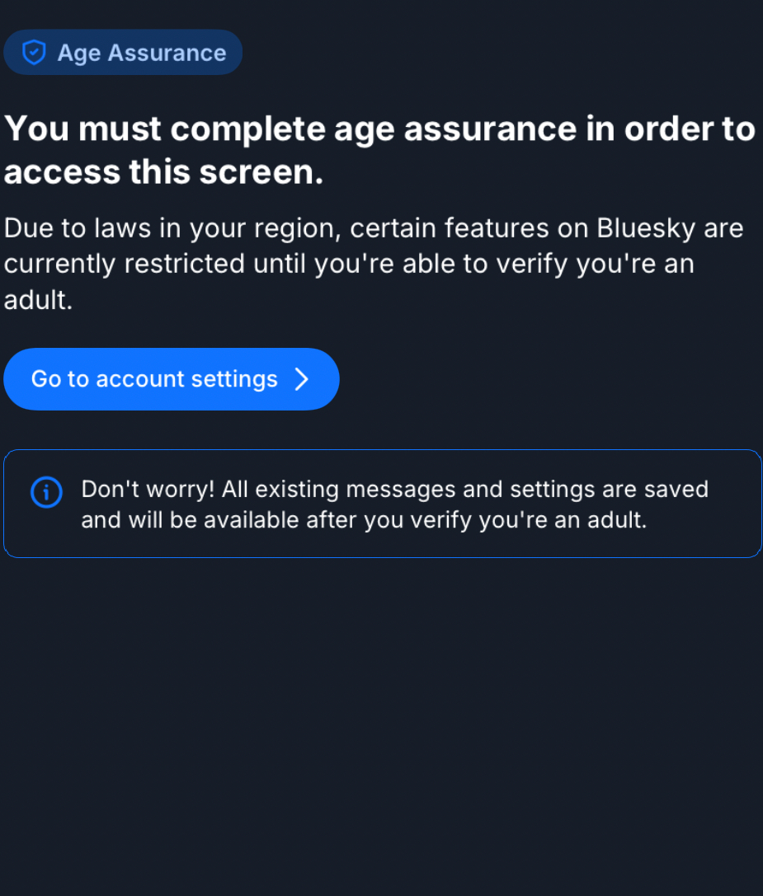Click the empty dark area below the notice
Viewport: 763px width, 896px height.
click(x=381, y=725)
